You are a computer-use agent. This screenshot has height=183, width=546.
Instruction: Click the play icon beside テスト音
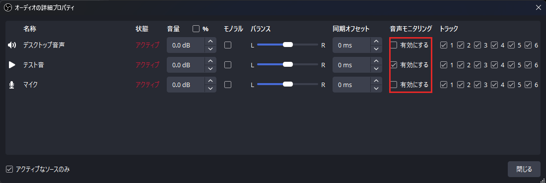(12, 65)
